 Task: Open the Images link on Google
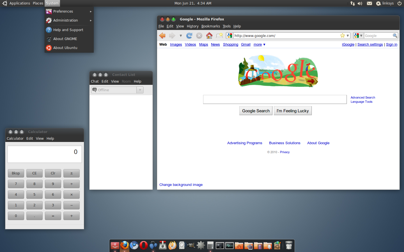point(176,45)
